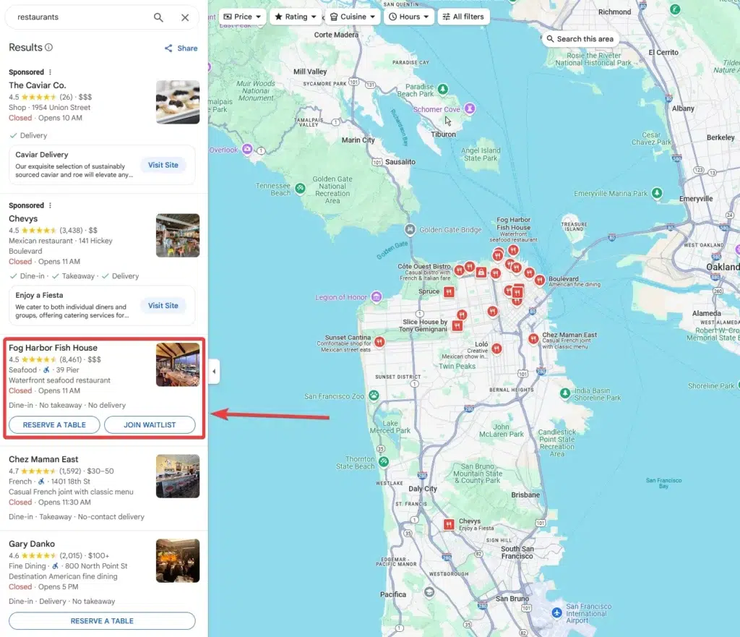Click the San Francisco Zoo map marker
The image size is (740, 637).
click(374, 396)
